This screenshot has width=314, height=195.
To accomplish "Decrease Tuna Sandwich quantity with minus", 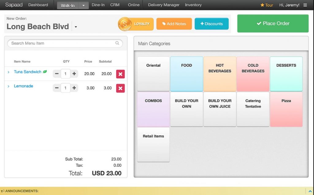I will pos(57,73).
